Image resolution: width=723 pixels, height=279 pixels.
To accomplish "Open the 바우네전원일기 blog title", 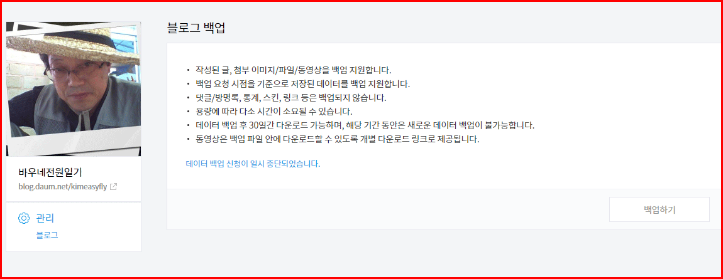I will tap(50, 172).
